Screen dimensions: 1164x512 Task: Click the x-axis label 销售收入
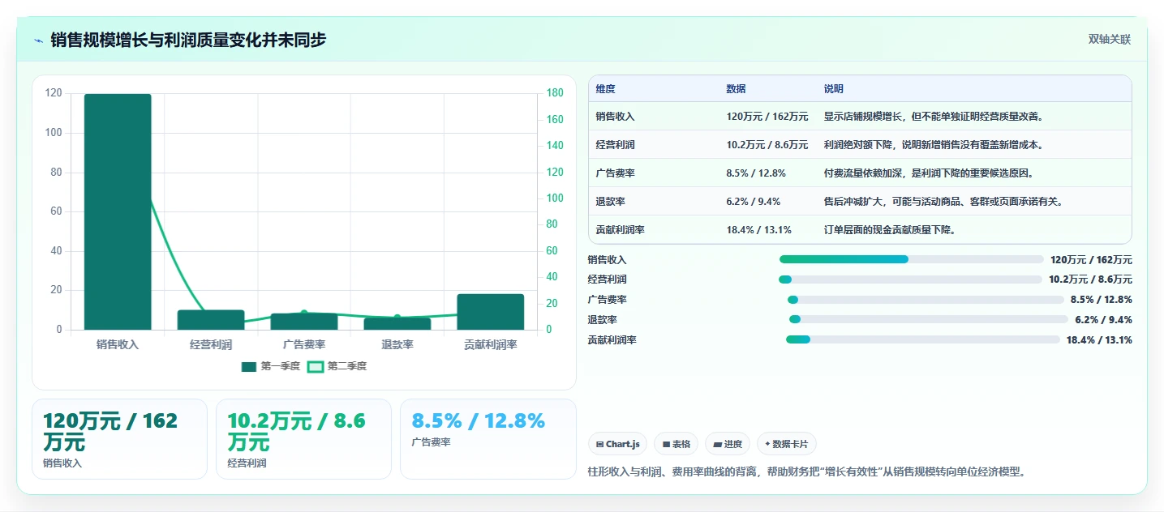pyautogui.click(x=118, y=344)
